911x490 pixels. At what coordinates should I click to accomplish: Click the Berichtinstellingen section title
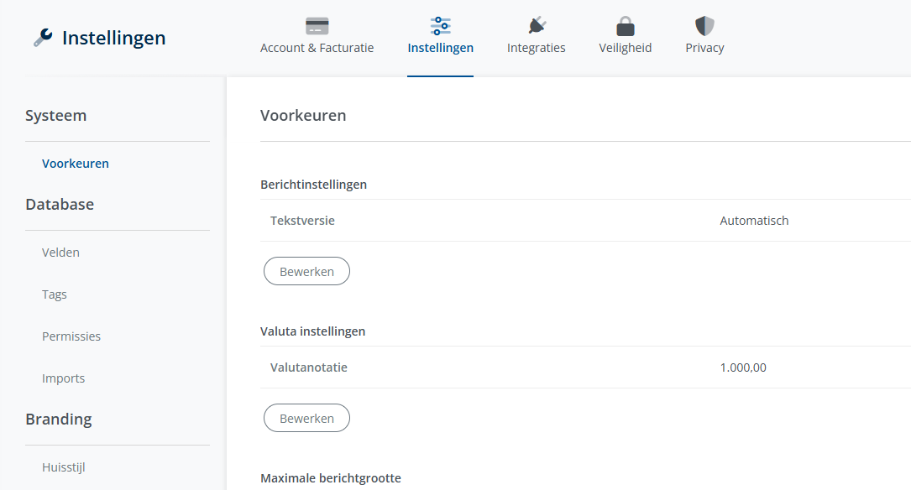[x=314, y=185]
